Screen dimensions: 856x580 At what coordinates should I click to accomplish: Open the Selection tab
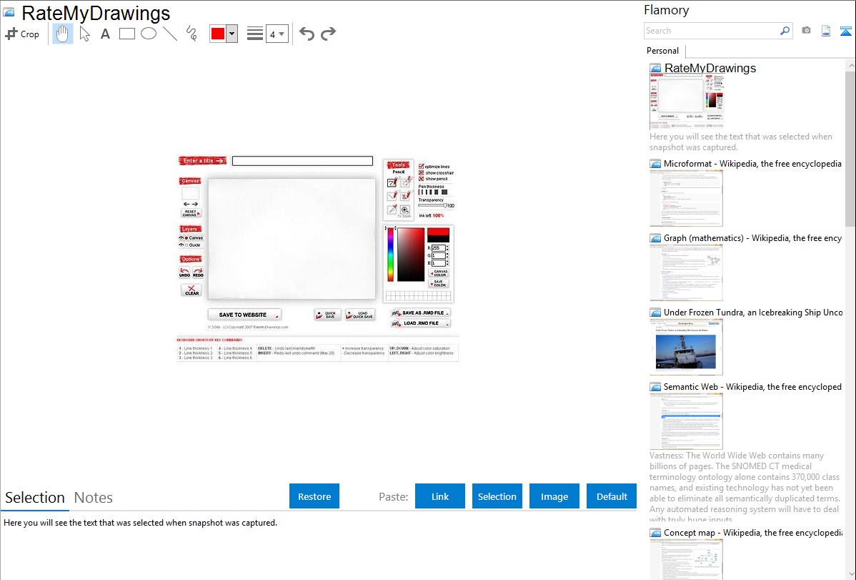(x=35, y=498)
